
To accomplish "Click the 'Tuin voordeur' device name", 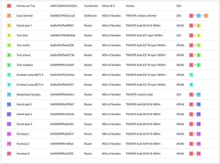I will click(x=25, y=65).
